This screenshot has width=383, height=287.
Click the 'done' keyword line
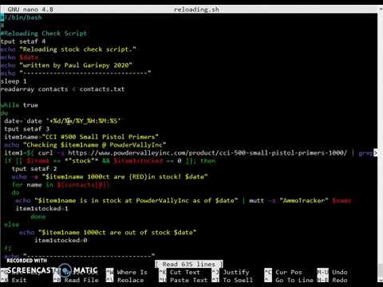click(x=38, y=217)
